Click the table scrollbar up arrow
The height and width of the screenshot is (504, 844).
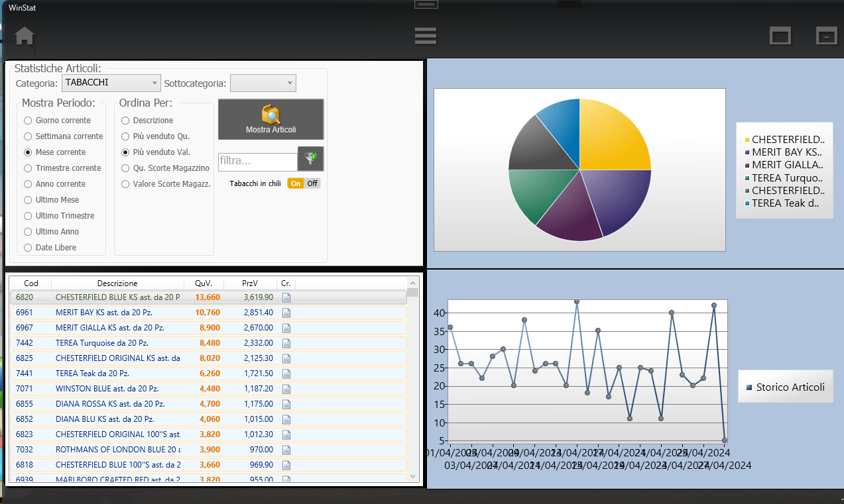412,283
